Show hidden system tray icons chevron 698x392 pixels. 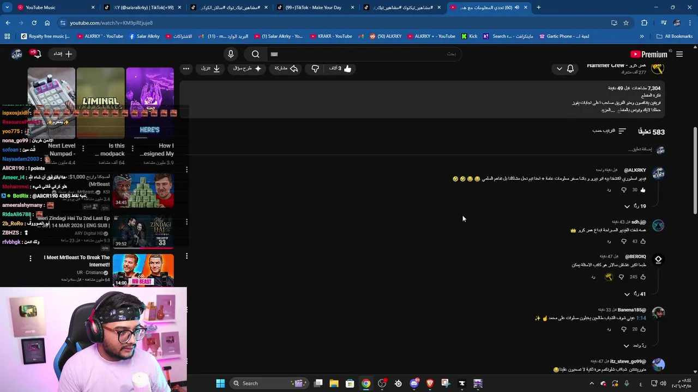coord(592,383)
